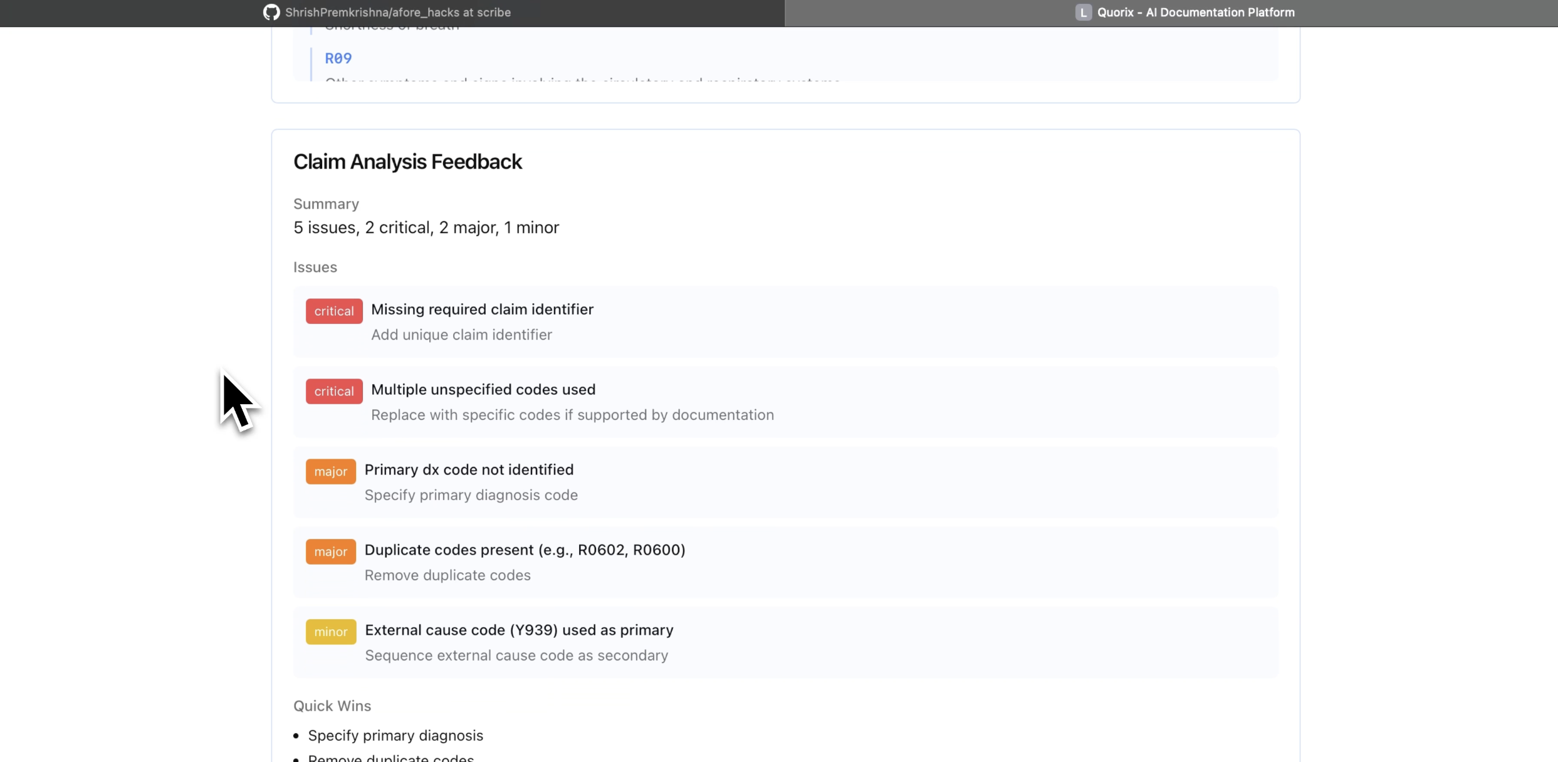Switch to Quorix AI Documentation Platform tab

[1195, 13]
